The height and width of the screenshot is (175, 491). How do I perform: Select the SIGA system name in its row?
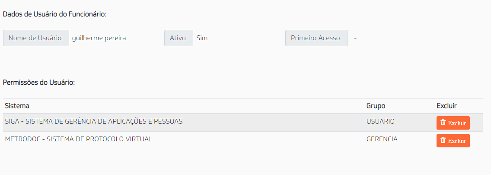point(94,121)
